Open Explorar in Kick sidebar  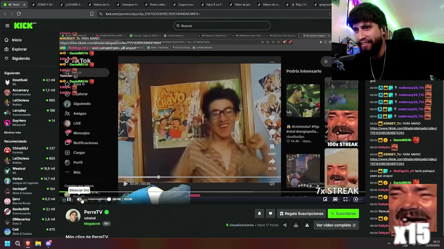pos(29,49)
